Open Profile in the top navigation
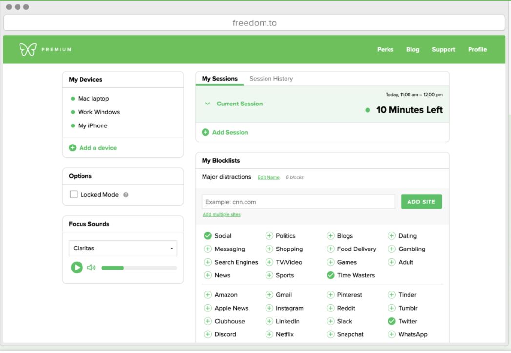This screenshot has width=511, height=353. [477, 49]
